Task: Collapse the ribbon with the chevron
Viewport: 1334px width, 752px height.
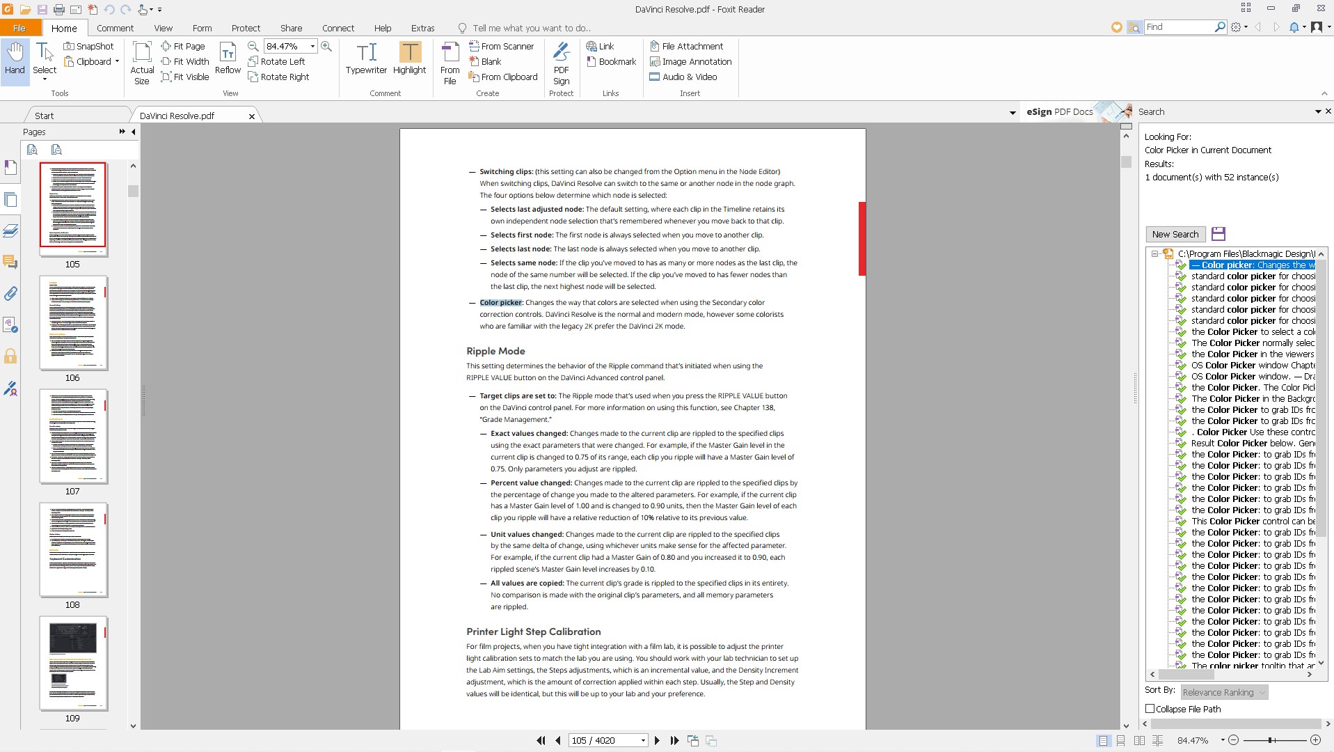Action: pos(1324,93)
